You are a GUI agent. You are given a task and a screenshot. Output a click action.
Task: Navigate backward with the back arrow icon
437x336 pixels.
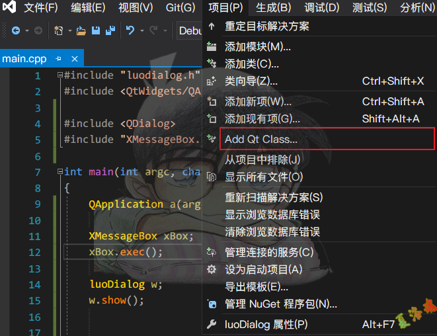(x=16, y=30)
